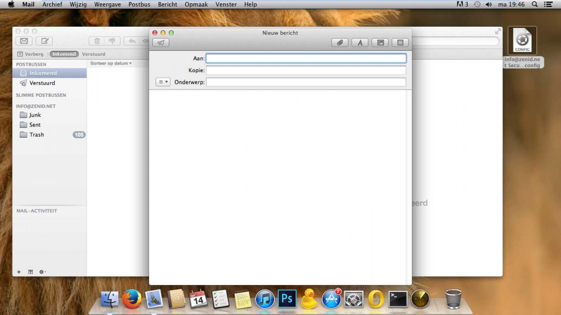The height and width of the screenshot is (315, 561).
Task: Launch Photoshop from the Dock
Action: coord(287,299)
